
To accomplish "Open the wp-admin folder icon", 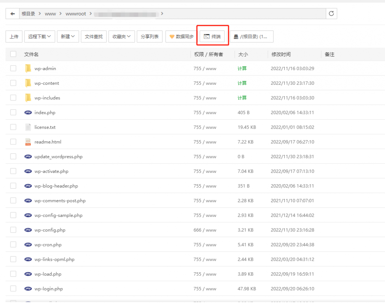I will point(28,68).
